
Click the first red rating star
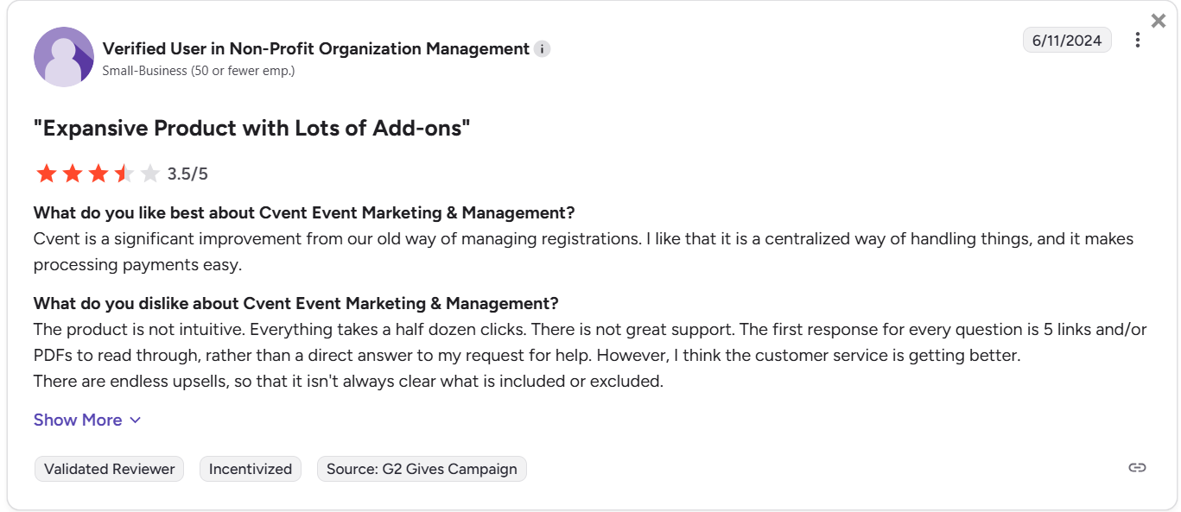47,174
